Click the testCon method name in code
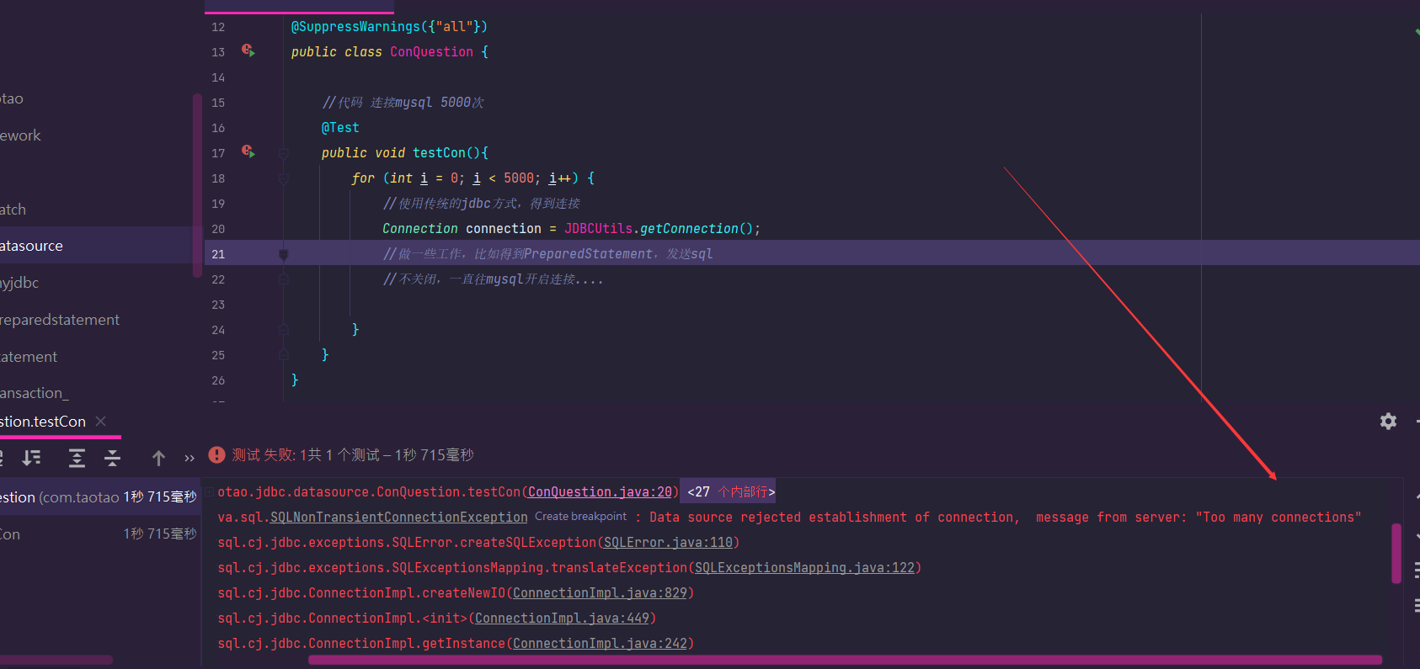The width and height of the screenshot is (1420, 669). pyautogui.click(x=439, y=152)
